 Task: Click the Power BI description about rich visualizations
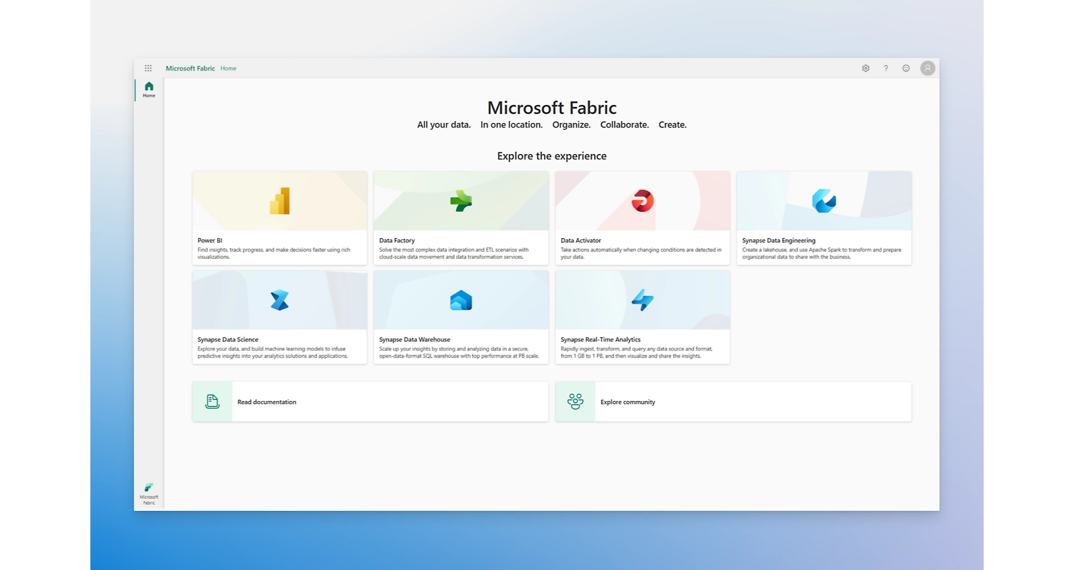(274, 253)
